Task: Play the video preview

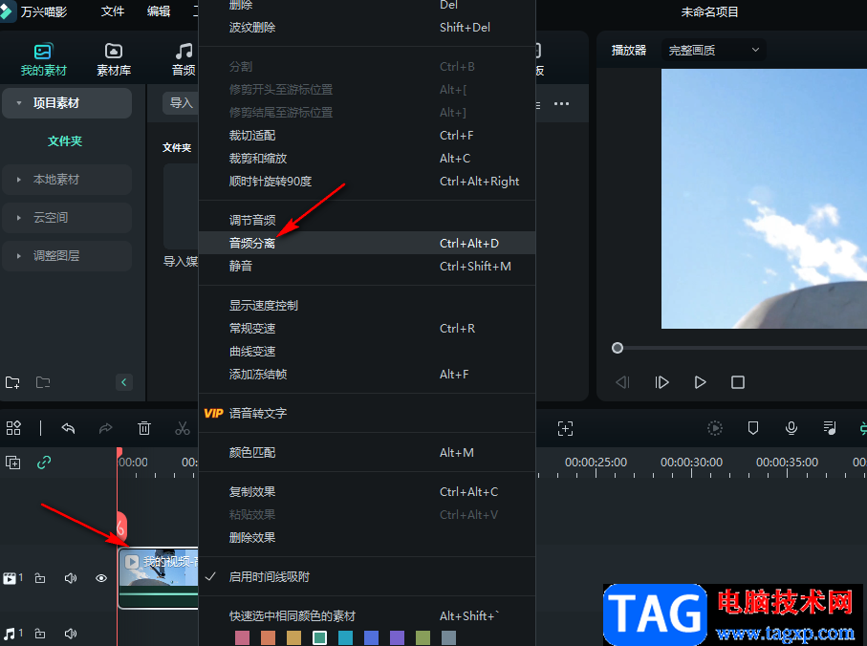Action: pyautogui.click(x=700, y=382)
